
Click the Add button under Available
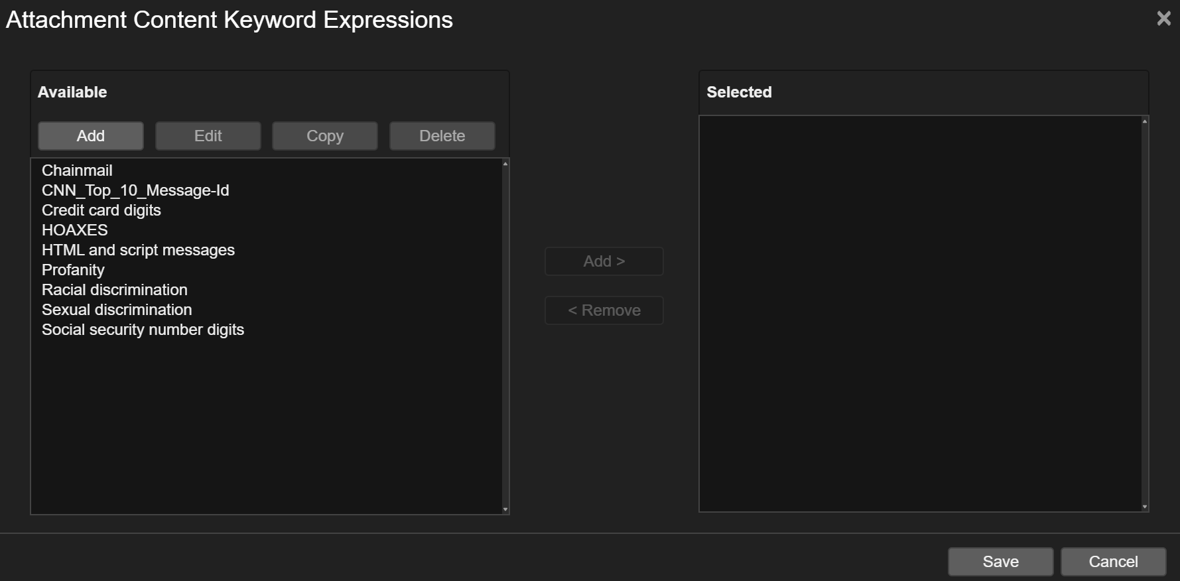coord(91,136)
